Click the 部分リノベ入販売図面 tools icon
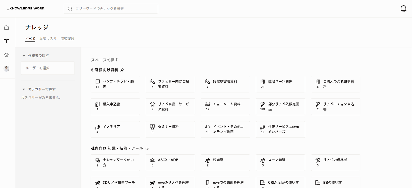 (263, 104)
